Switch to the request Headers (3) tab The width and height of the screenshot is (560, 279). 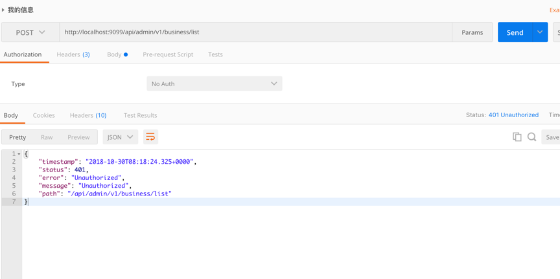(x=73, y=54)
